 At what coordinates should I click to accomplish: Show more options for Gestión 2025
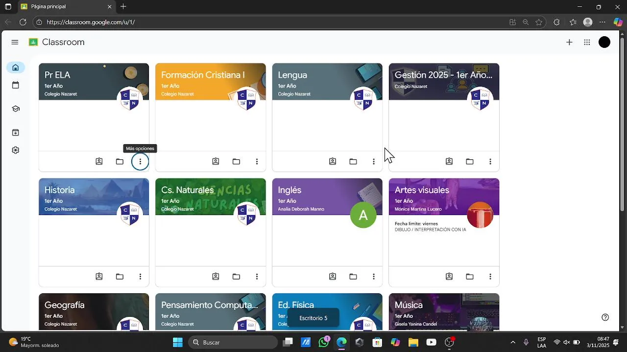[x=490, y=161]
